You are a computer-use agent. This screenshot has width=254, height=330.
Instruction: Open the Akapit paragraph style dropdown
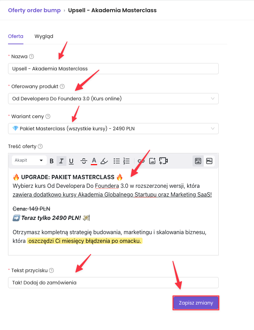(29, 160)
